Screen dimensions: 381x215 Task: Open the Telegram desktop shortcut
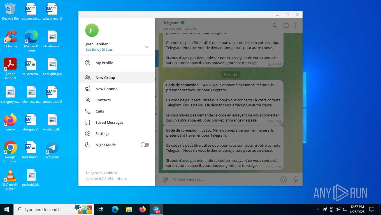coord(52,150)
